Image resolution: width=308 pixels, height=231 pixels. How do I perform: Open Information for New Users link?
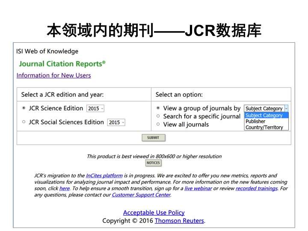pos(53,75)
